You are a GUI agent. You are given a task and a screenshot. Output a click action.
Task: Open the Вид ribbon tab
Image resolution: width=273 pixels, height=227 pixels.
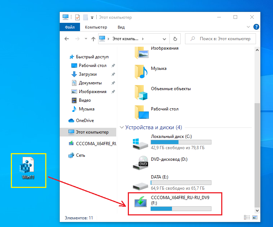[x=121, y=27]
